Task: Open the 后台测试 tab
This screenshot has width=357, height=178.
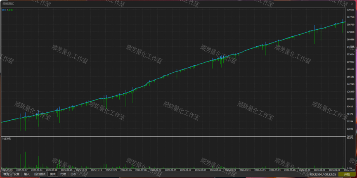Action: click(x=40, y=174)
